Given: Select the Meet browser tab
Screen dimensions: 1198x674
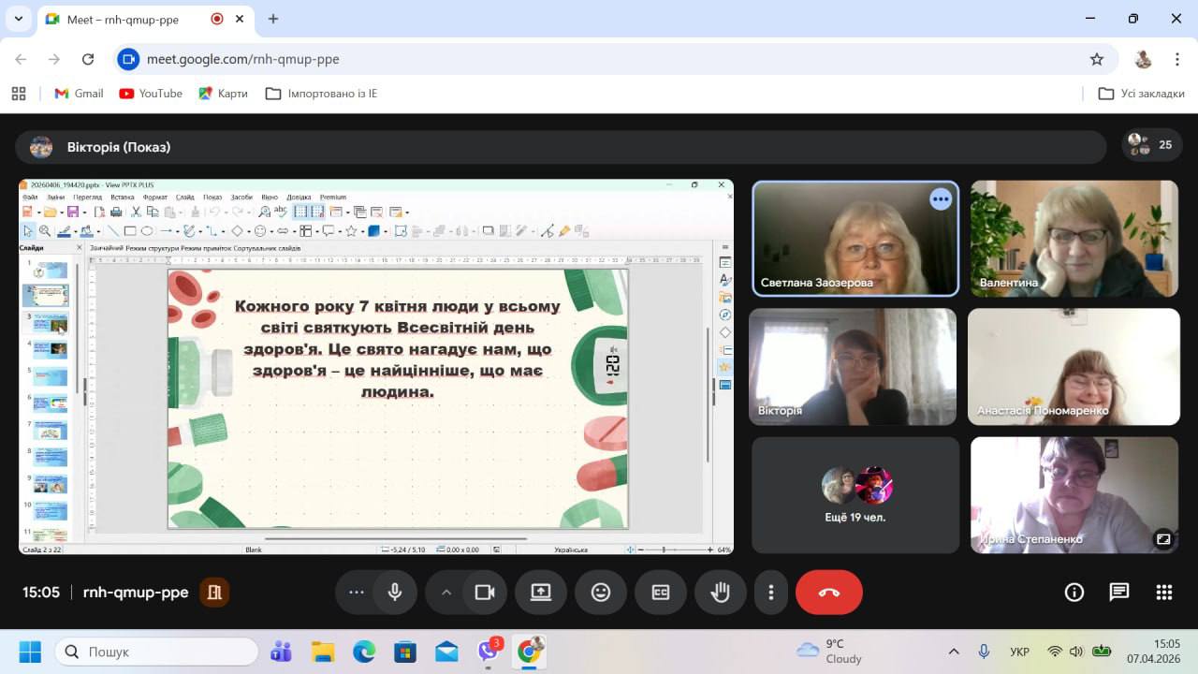Looking at the screenshot, I should (131, 19).
